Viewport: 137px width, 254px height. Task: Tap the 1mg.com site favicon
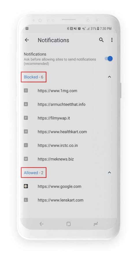[26, 90]
